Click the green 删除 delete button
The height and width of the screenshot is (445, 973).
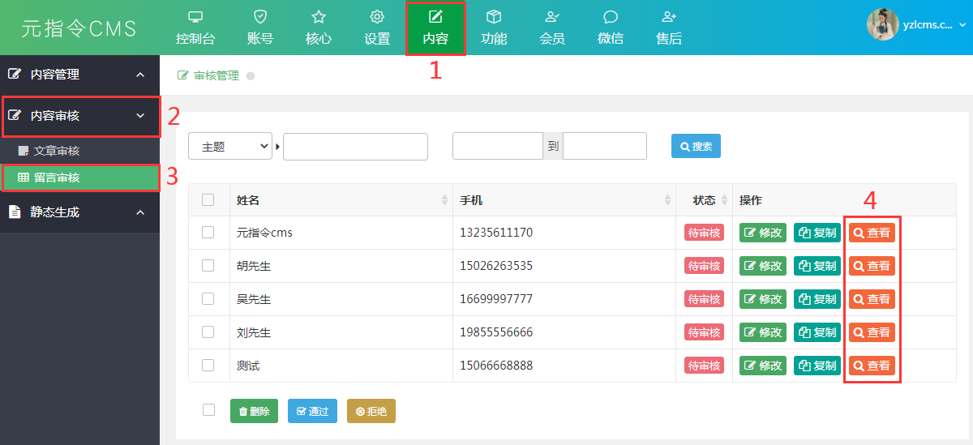click(x=255, y=411)
